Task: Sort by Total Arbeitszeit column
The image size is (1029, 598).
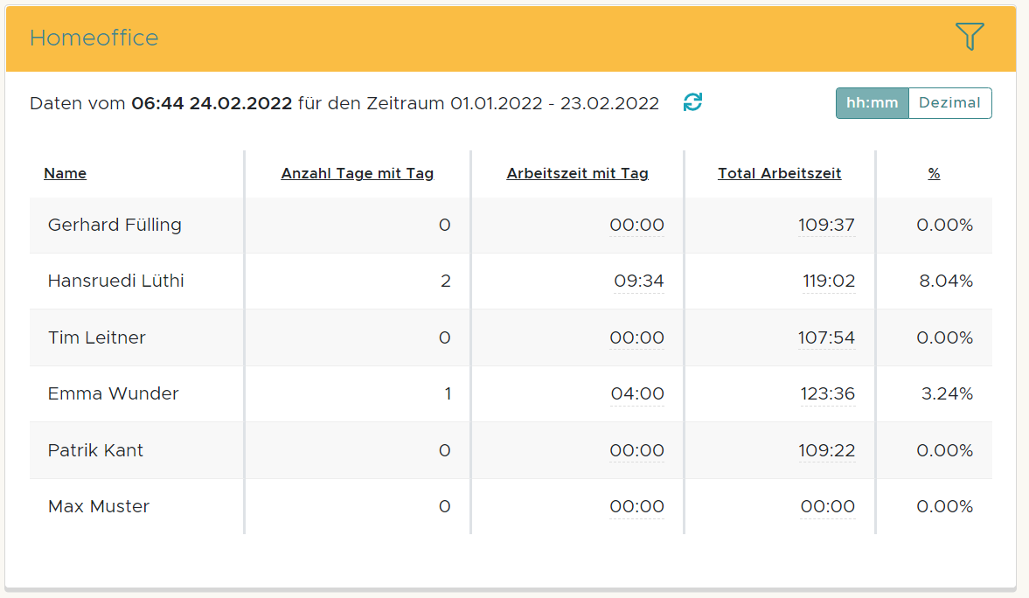Action: (779, 173)
